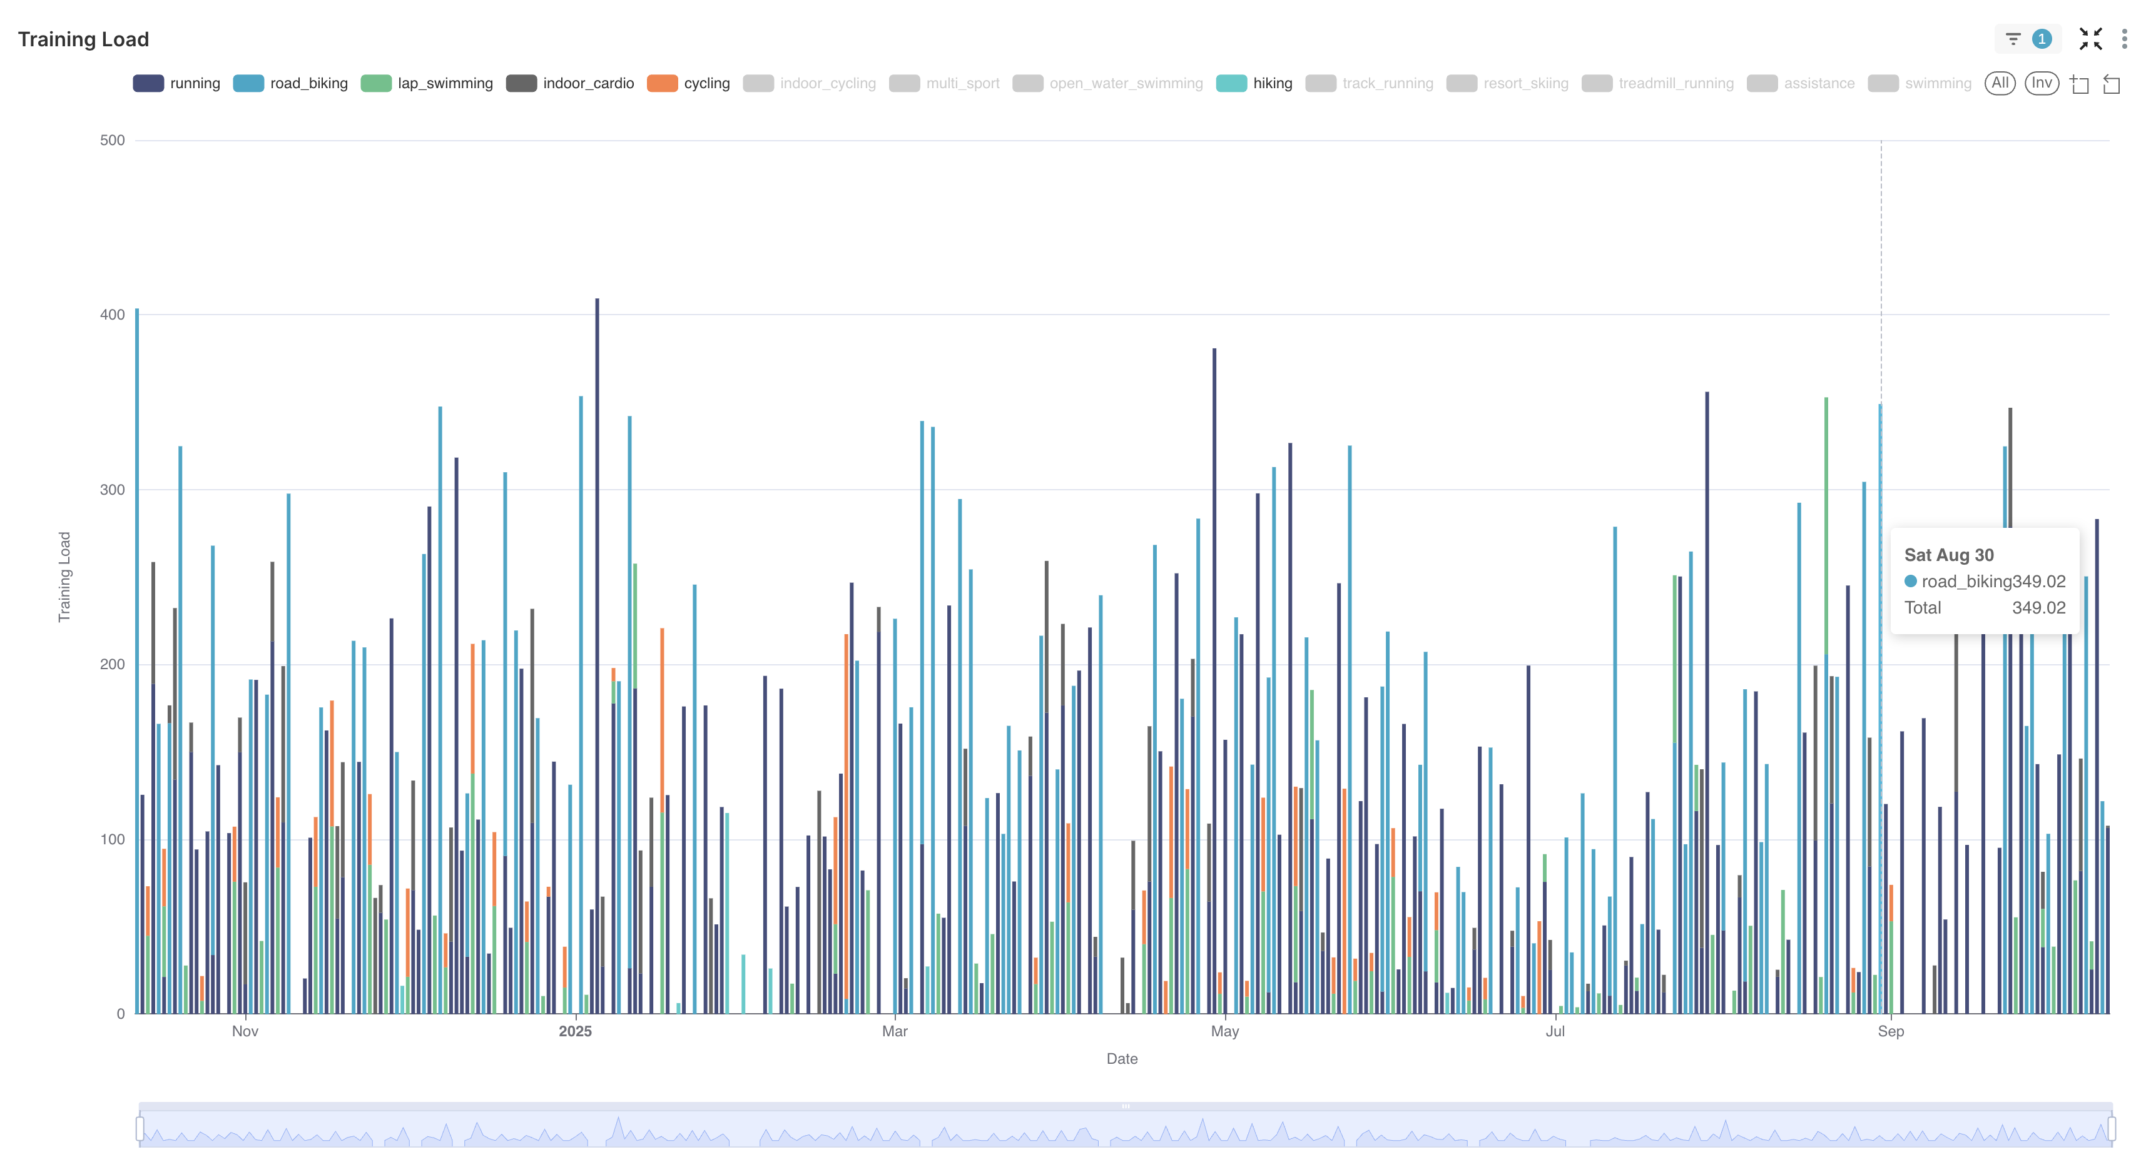Click the All button to show every series
The image size is (2136, 1167).
point(2000,83)
